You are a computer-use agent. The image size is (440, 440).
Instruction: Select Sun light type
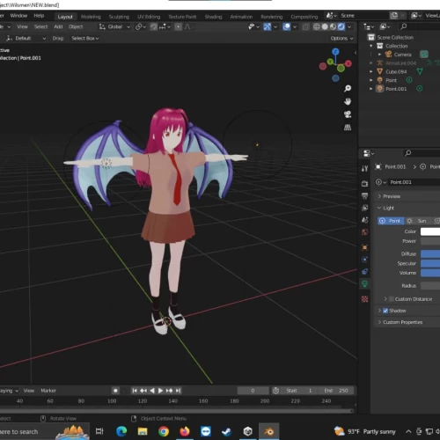[x=418, y=221]
